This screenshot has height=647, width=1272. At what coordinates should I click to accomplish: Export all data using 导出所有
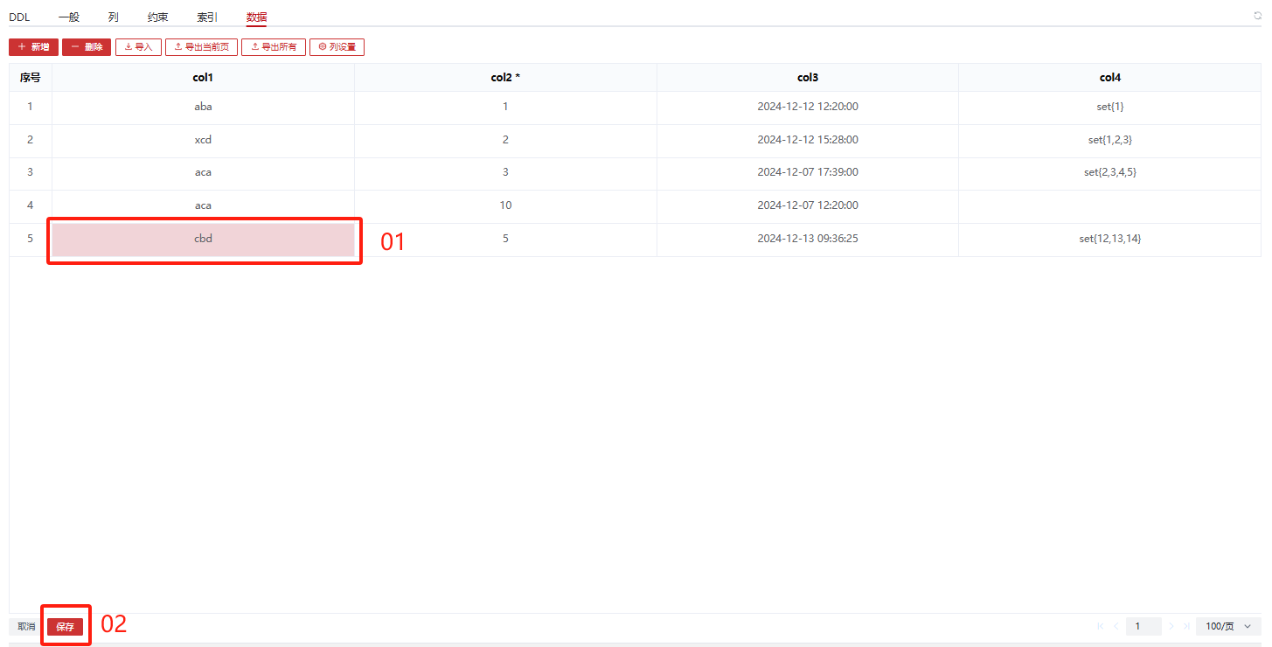point(273,47)
